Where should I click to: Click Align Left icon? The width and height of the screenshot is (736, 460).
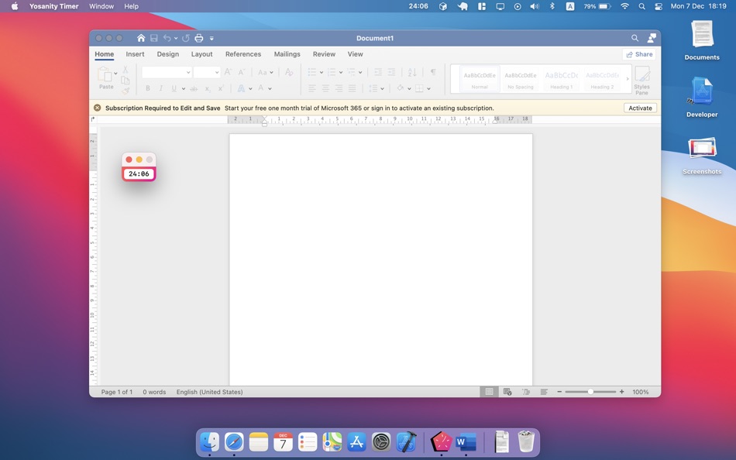(312, 88)
